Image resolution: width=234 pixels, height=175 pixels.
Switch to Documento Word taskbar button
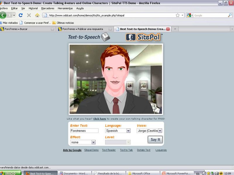point(74,173)
